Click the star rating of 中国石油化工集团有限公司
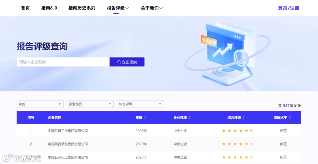 (x=237, y=157)
